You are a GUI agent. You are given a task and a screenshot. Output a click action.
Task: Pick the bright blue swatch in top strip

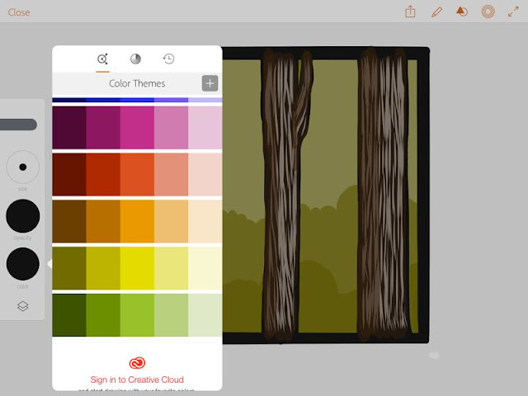pyautogui.click(x=137, y=100)
